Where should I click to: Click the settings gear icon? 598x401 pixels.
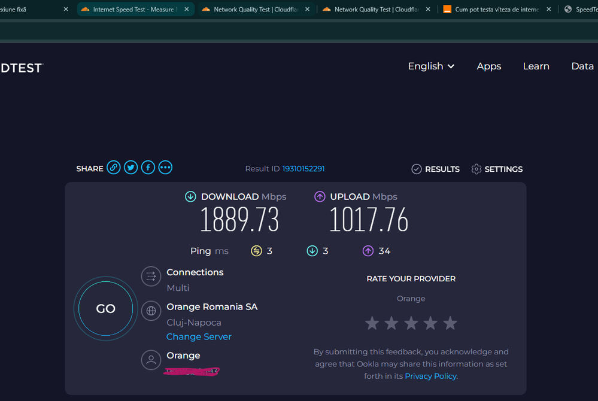click(x=476, y=169)
